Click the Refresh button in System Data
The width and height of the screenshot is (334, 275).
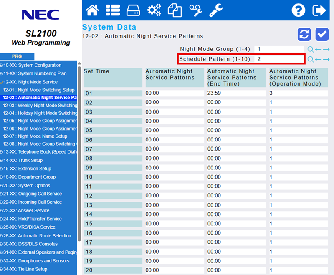coord(304,34)
